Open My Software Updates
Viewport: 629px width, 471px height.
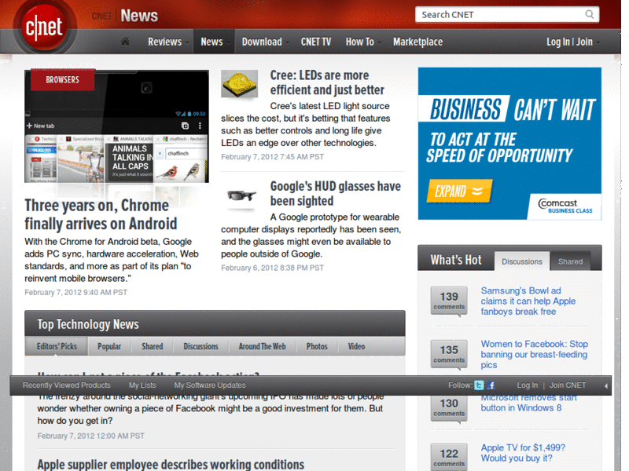coord(210,385)
